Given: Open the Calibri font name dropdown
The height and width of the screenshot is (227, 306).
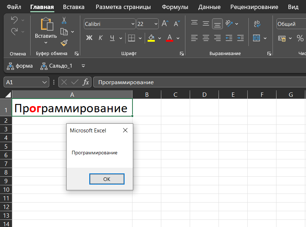Looking at the screenshot, I should [x=133, y=24].
